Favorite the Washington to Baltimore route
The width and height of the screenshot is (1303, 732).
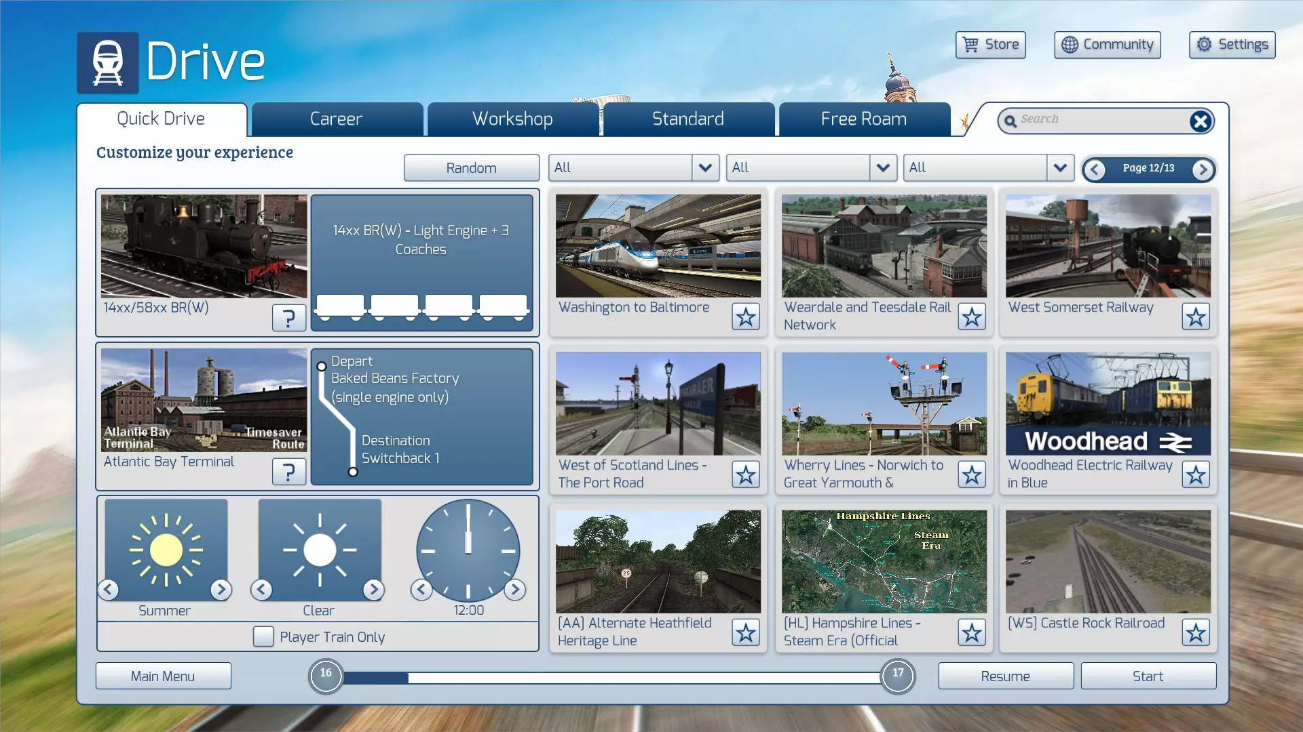(x=745, y=317)
